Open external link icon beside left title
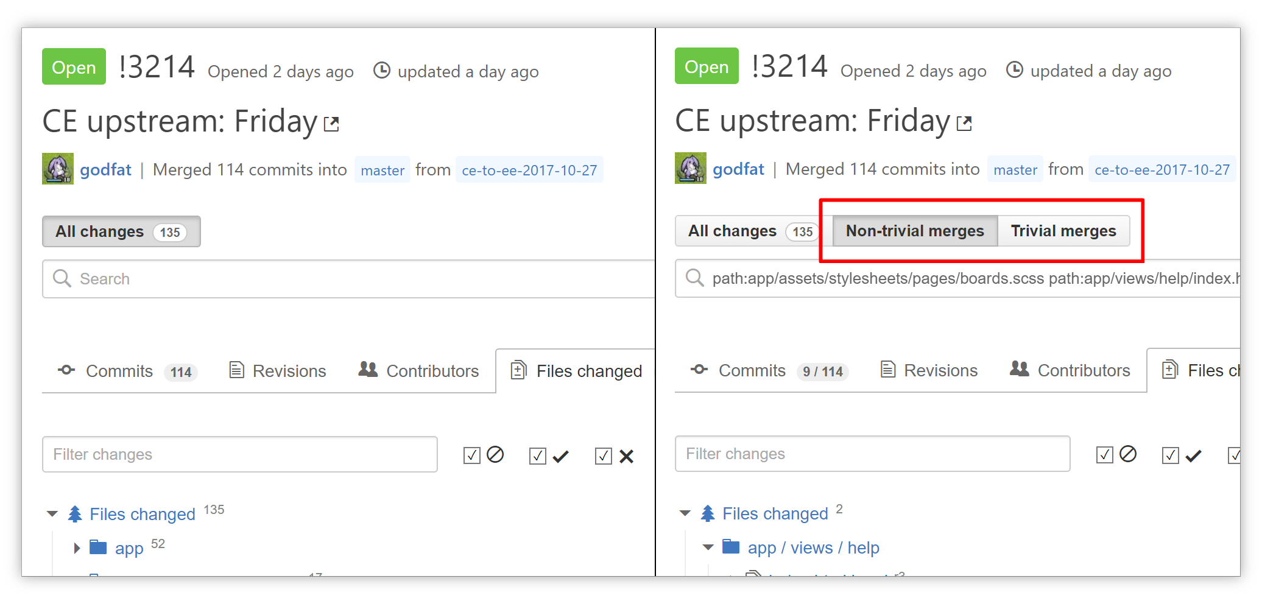Screen dimensions: 1262x598 tap(331, 124)
